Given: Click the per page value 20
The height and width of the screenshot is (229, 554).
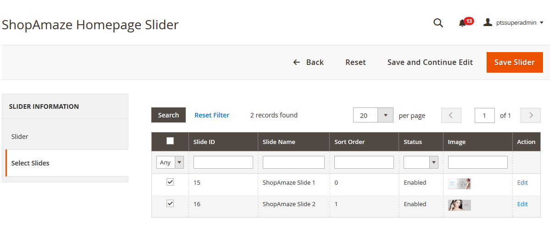Looking at the screenshot, I should [x=366, y=115].
